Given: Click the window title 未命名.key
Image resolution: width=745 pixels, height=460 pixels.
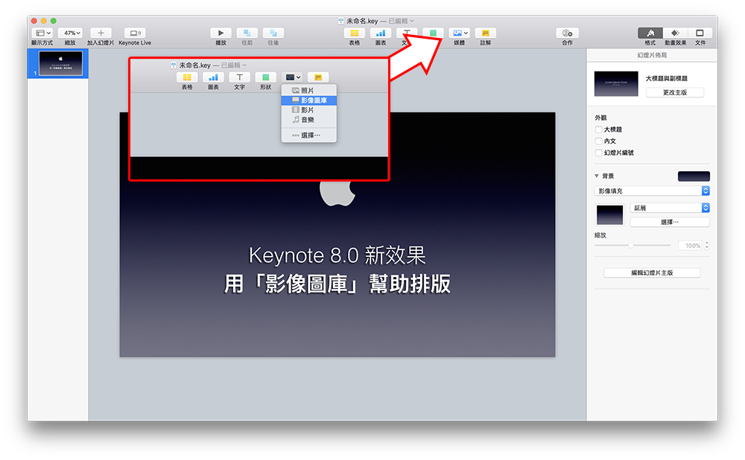Looking at the screenshot, I should (362, 21).
